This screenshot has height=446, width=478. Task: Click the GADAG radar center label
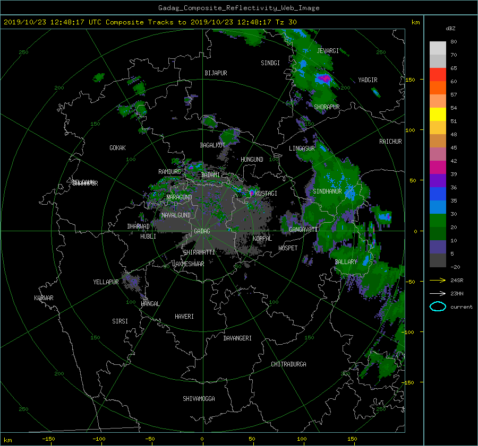point(202,231)
